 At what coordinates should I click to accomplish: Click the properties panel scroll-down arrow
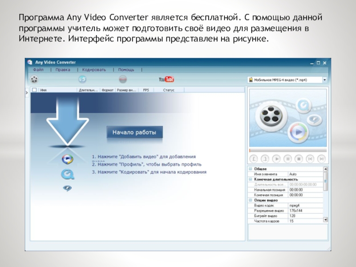tap(325, 219)
